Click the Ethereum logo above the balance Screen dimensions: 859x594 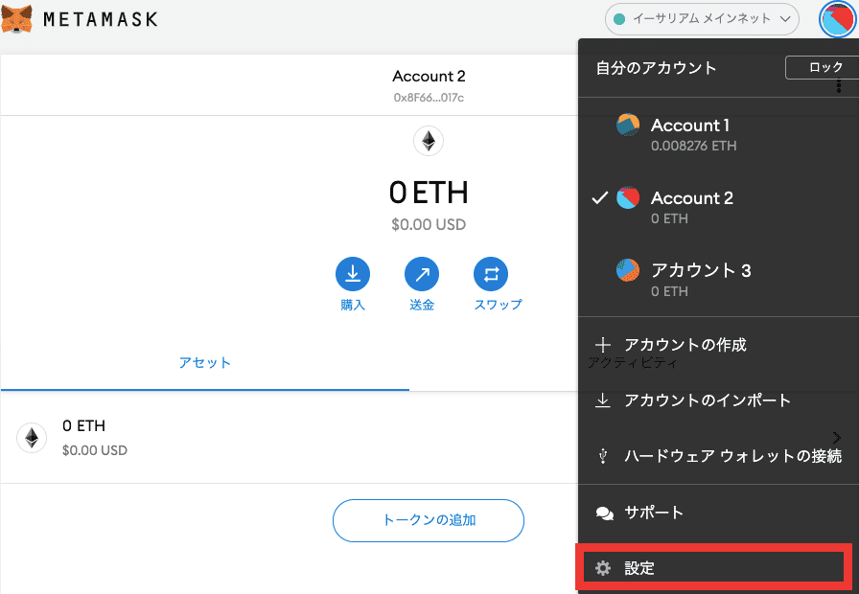(x=429, y=141)
